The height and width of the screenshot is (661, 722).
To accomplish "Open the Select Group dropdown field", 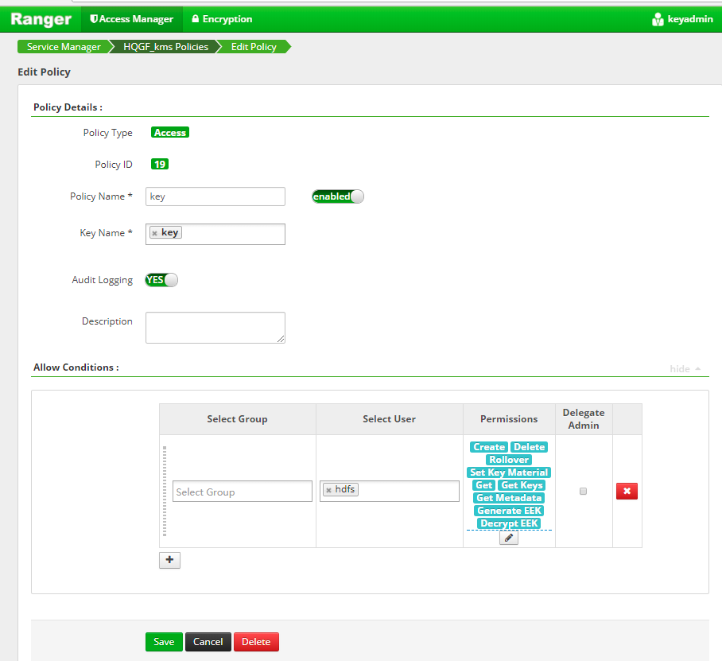I will (243, 492).
